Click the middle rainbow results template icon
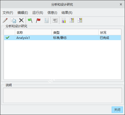The image size is (125, 115). tap(72, 20)
